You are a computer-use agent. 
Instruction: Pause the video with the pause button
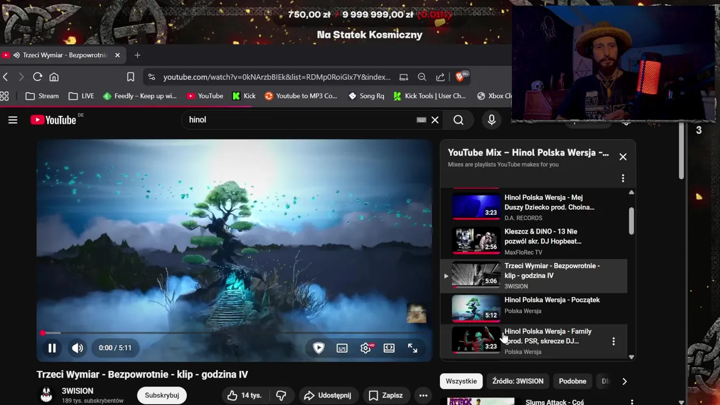point(52,348)
